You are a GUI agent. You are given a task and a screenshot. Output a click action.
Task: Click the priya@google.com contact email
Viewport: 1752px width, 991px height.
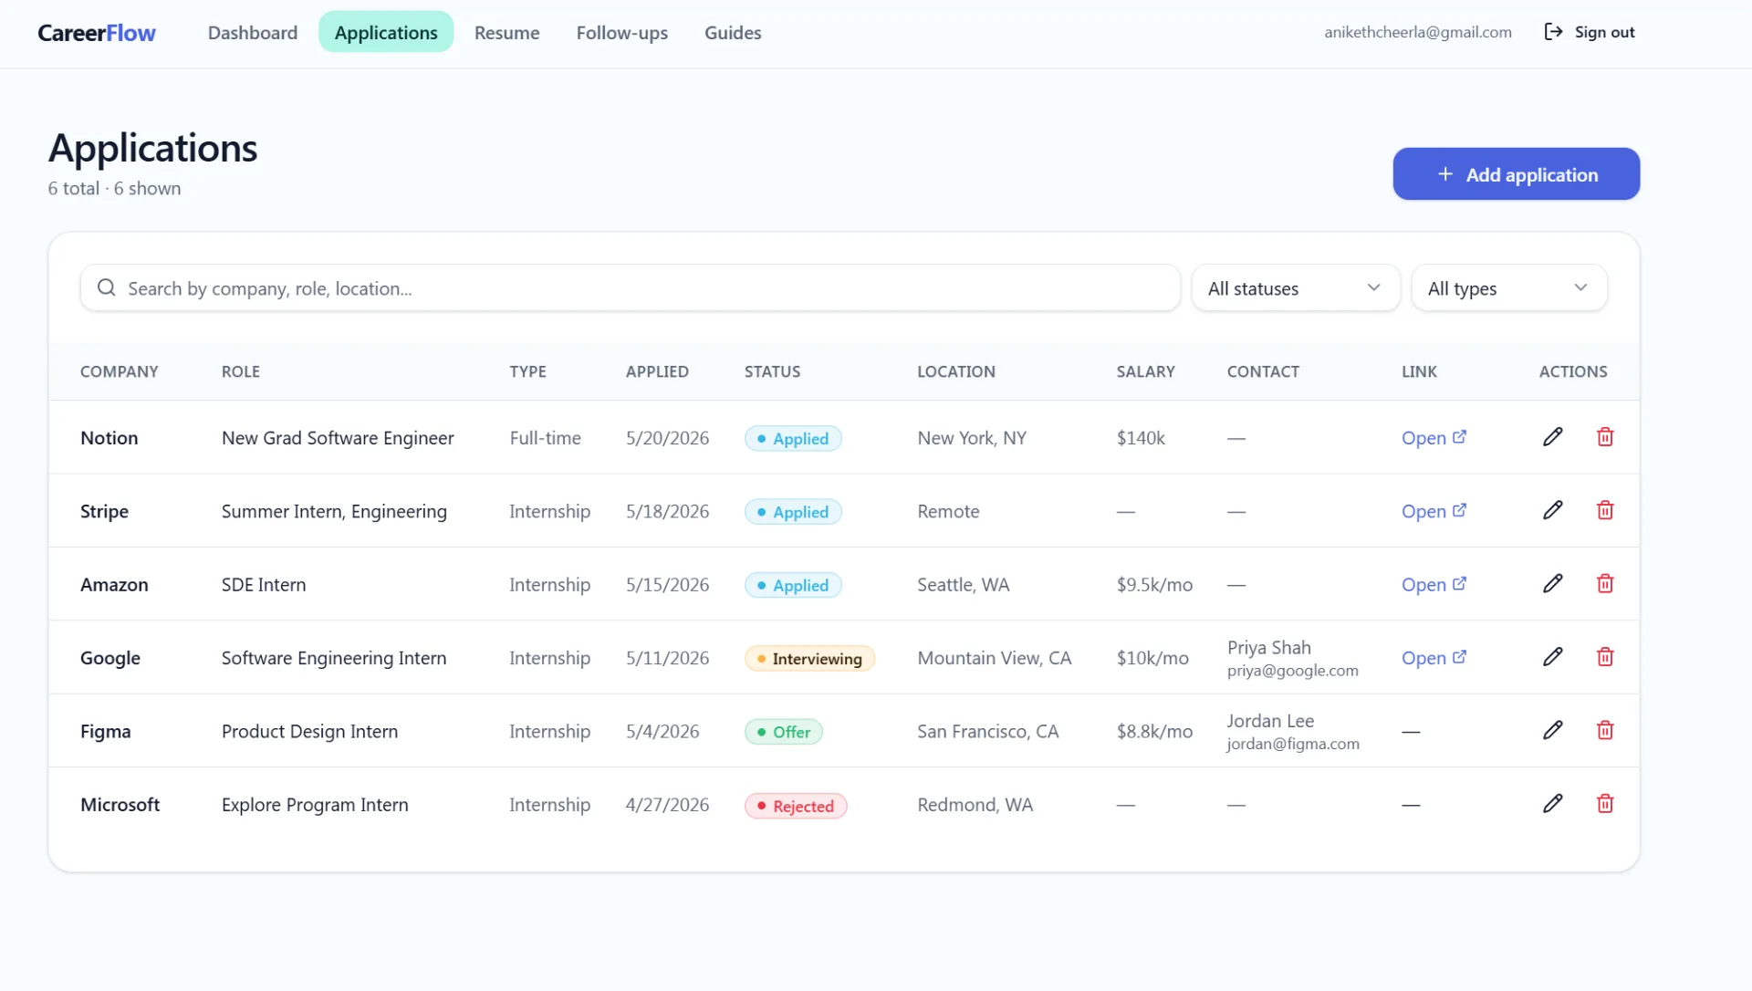1293,671
